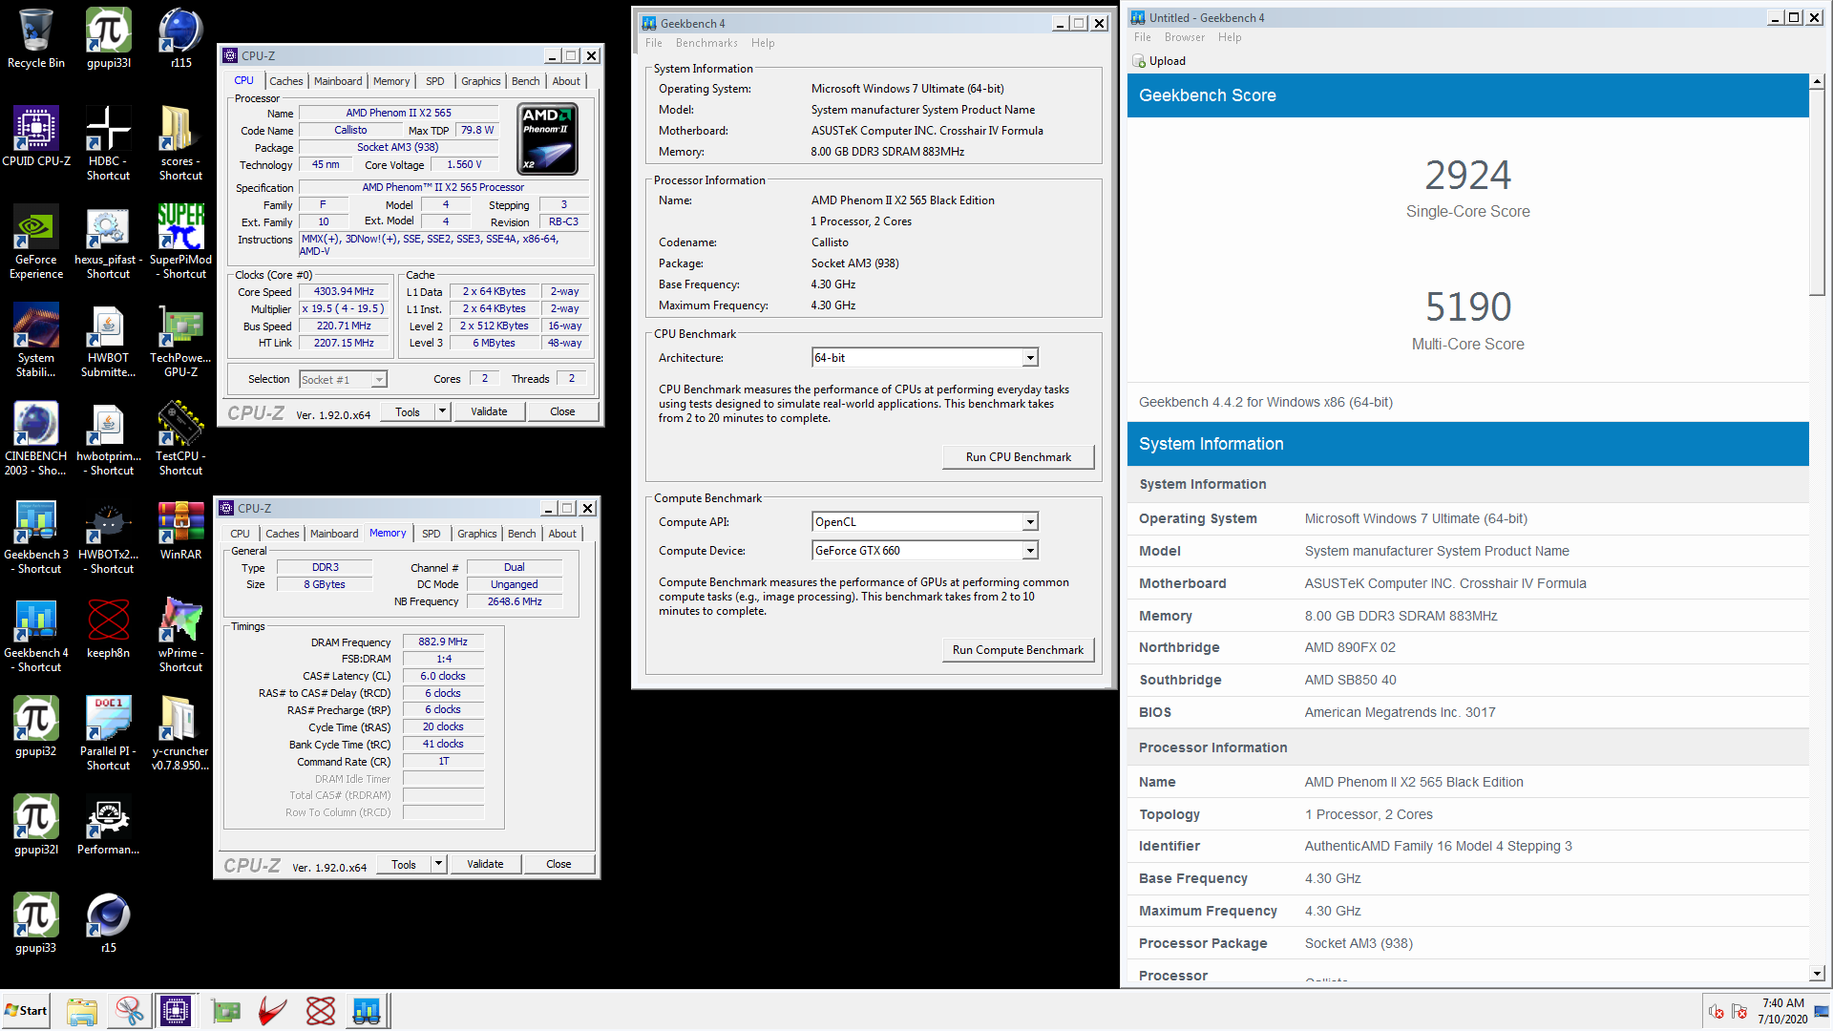
Task: Open Graphics tab in lower CPU-Z window
Action: tap(476, 534)
